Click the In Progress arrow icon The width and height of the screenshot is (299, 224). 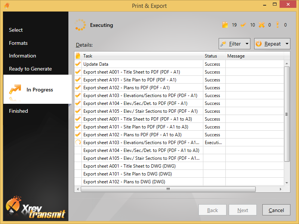point(15,89)
